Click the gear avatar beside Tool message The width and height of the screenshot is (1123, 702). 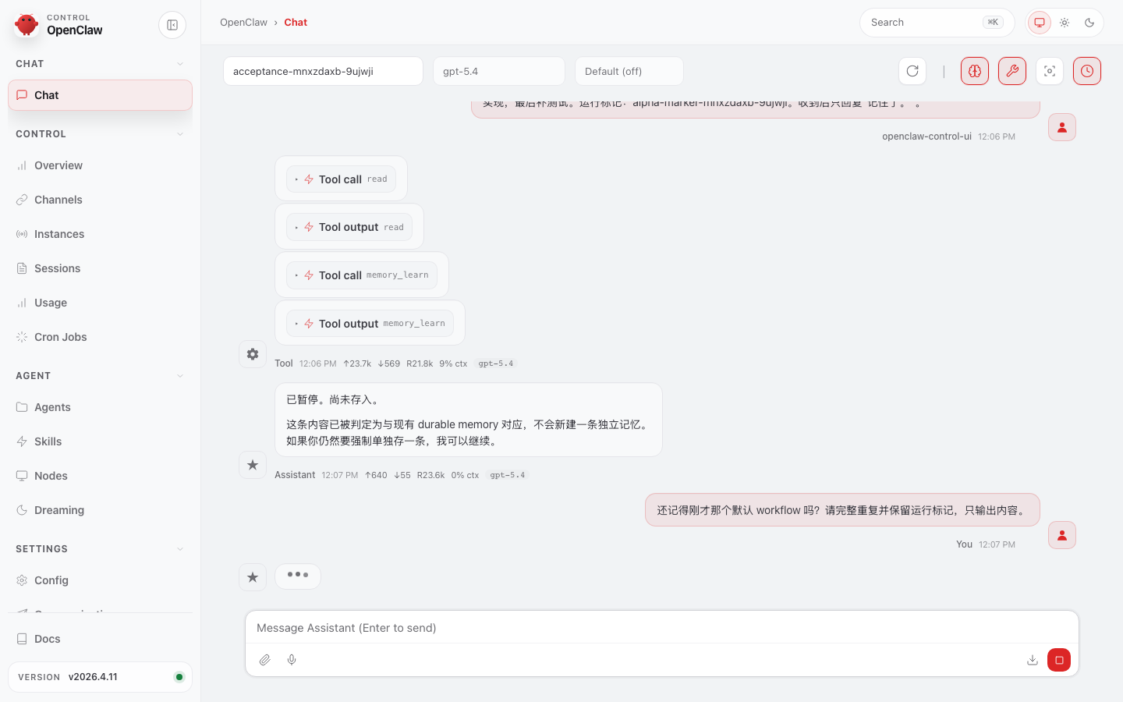[253, 354]
